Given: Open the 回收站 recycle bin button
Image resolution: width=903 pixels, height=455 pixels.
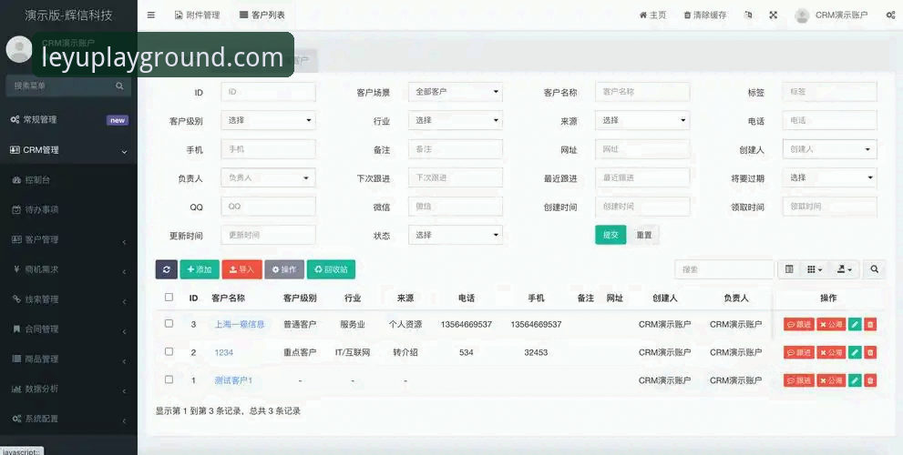Looking at the screenshot, I should click(x=331, y=269).
